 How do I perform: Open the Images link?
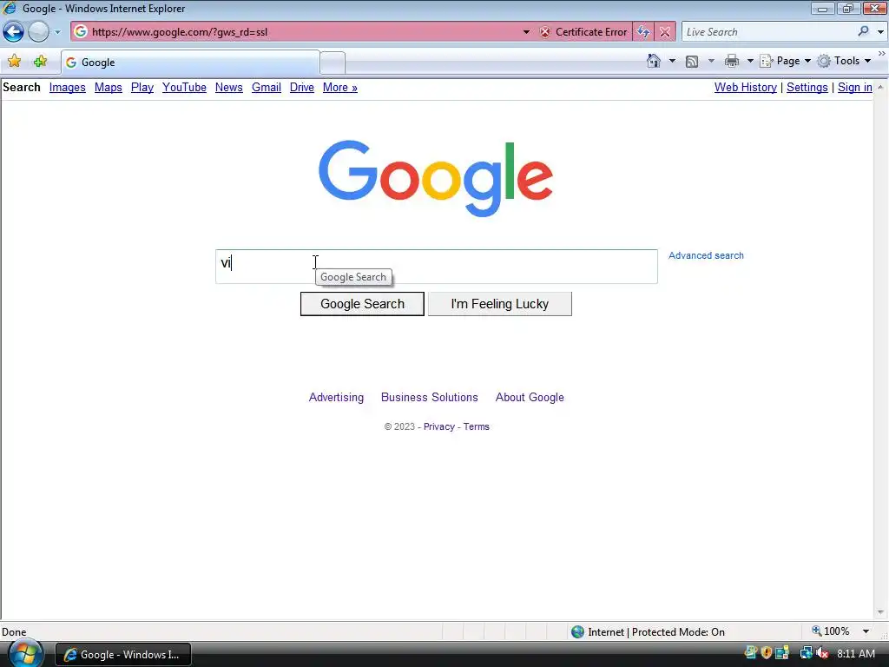click(x=68, y=88)
